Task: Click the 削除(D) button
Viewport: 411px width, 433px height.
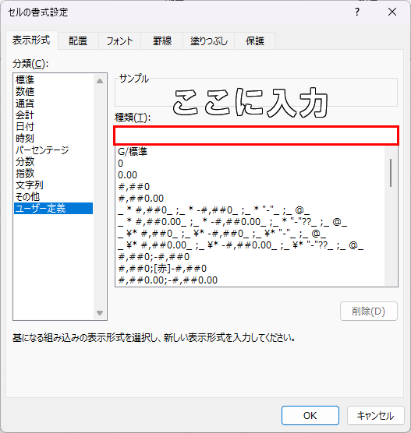Action: tap(369, 312)
